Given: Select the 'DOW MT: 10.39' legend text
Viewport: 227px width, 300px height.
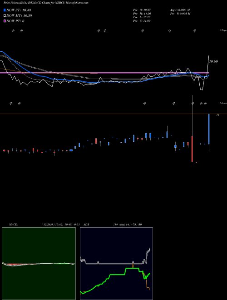Looking at the screenshot, I should pos(19,16).
